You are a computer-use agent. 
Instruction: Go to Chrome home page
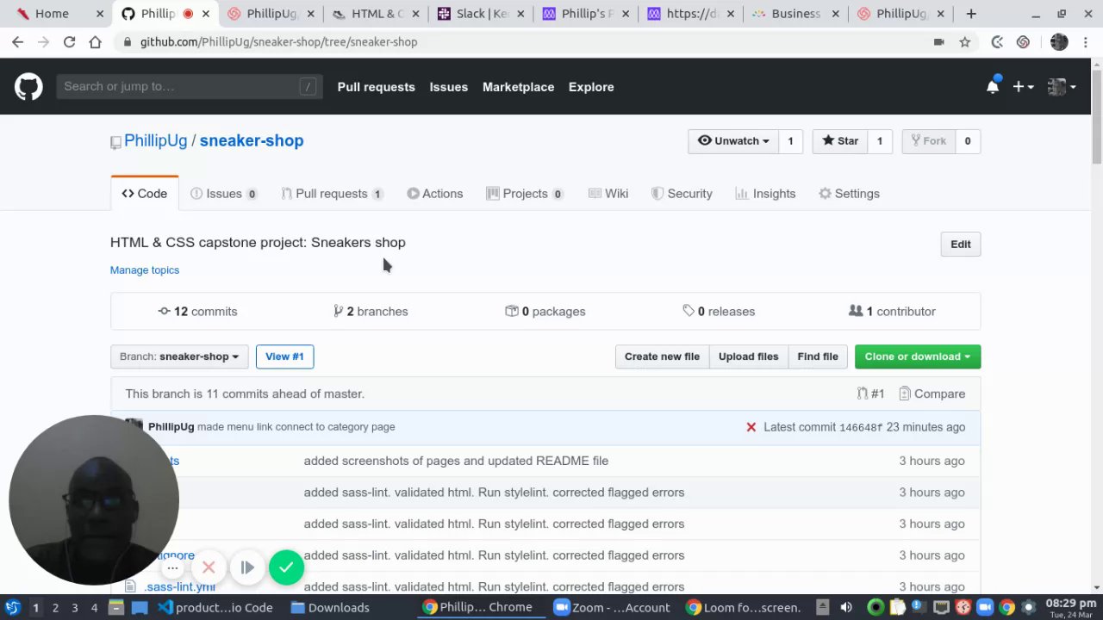pos(95,41)
